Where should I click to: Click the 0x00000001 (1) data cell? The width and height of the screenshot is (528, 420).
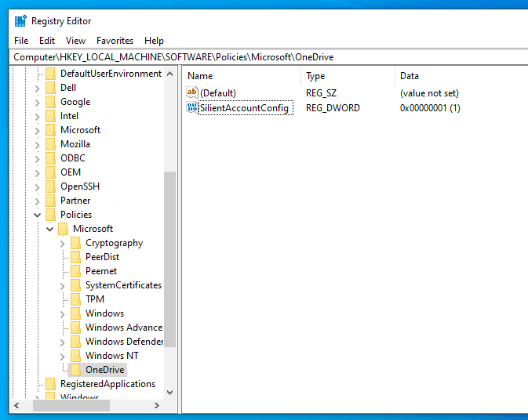[430, 108]
